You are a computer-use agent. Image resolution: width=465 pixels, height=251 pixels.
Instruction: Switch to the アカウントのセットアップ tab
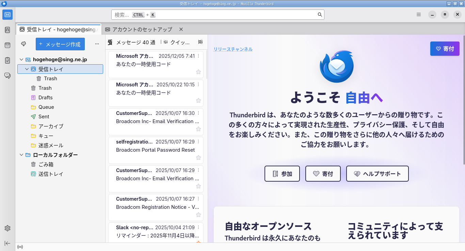142,29
